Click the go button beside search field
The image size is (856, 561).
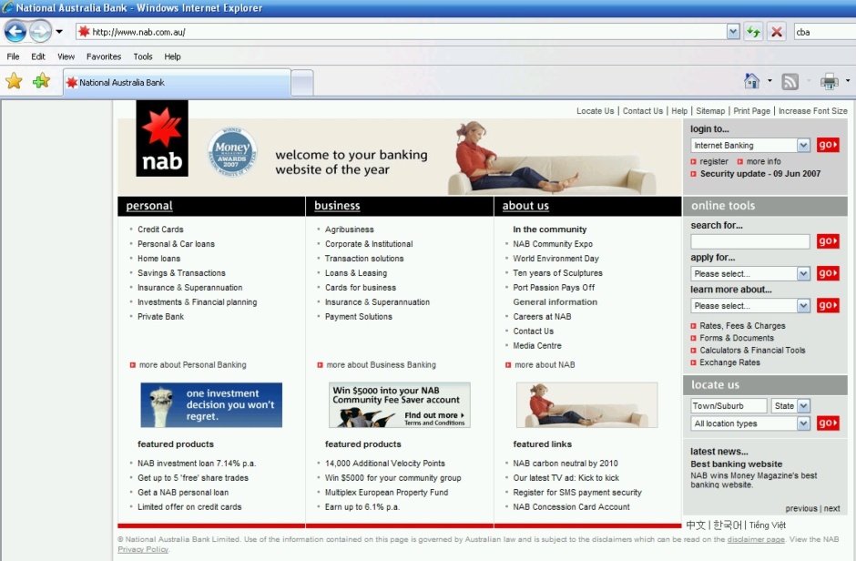point(828,241)
